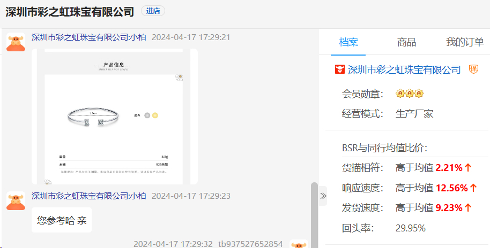Collapse the side panel with double-chevron arrow
Viewport: 490px width, 248px height.
point(323,196)
